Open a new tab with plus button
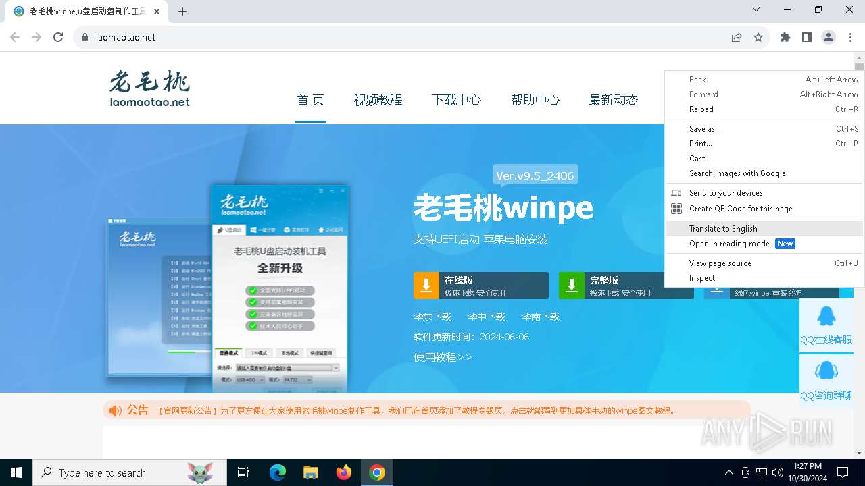865x486 pixels. [x=182, y=11]
